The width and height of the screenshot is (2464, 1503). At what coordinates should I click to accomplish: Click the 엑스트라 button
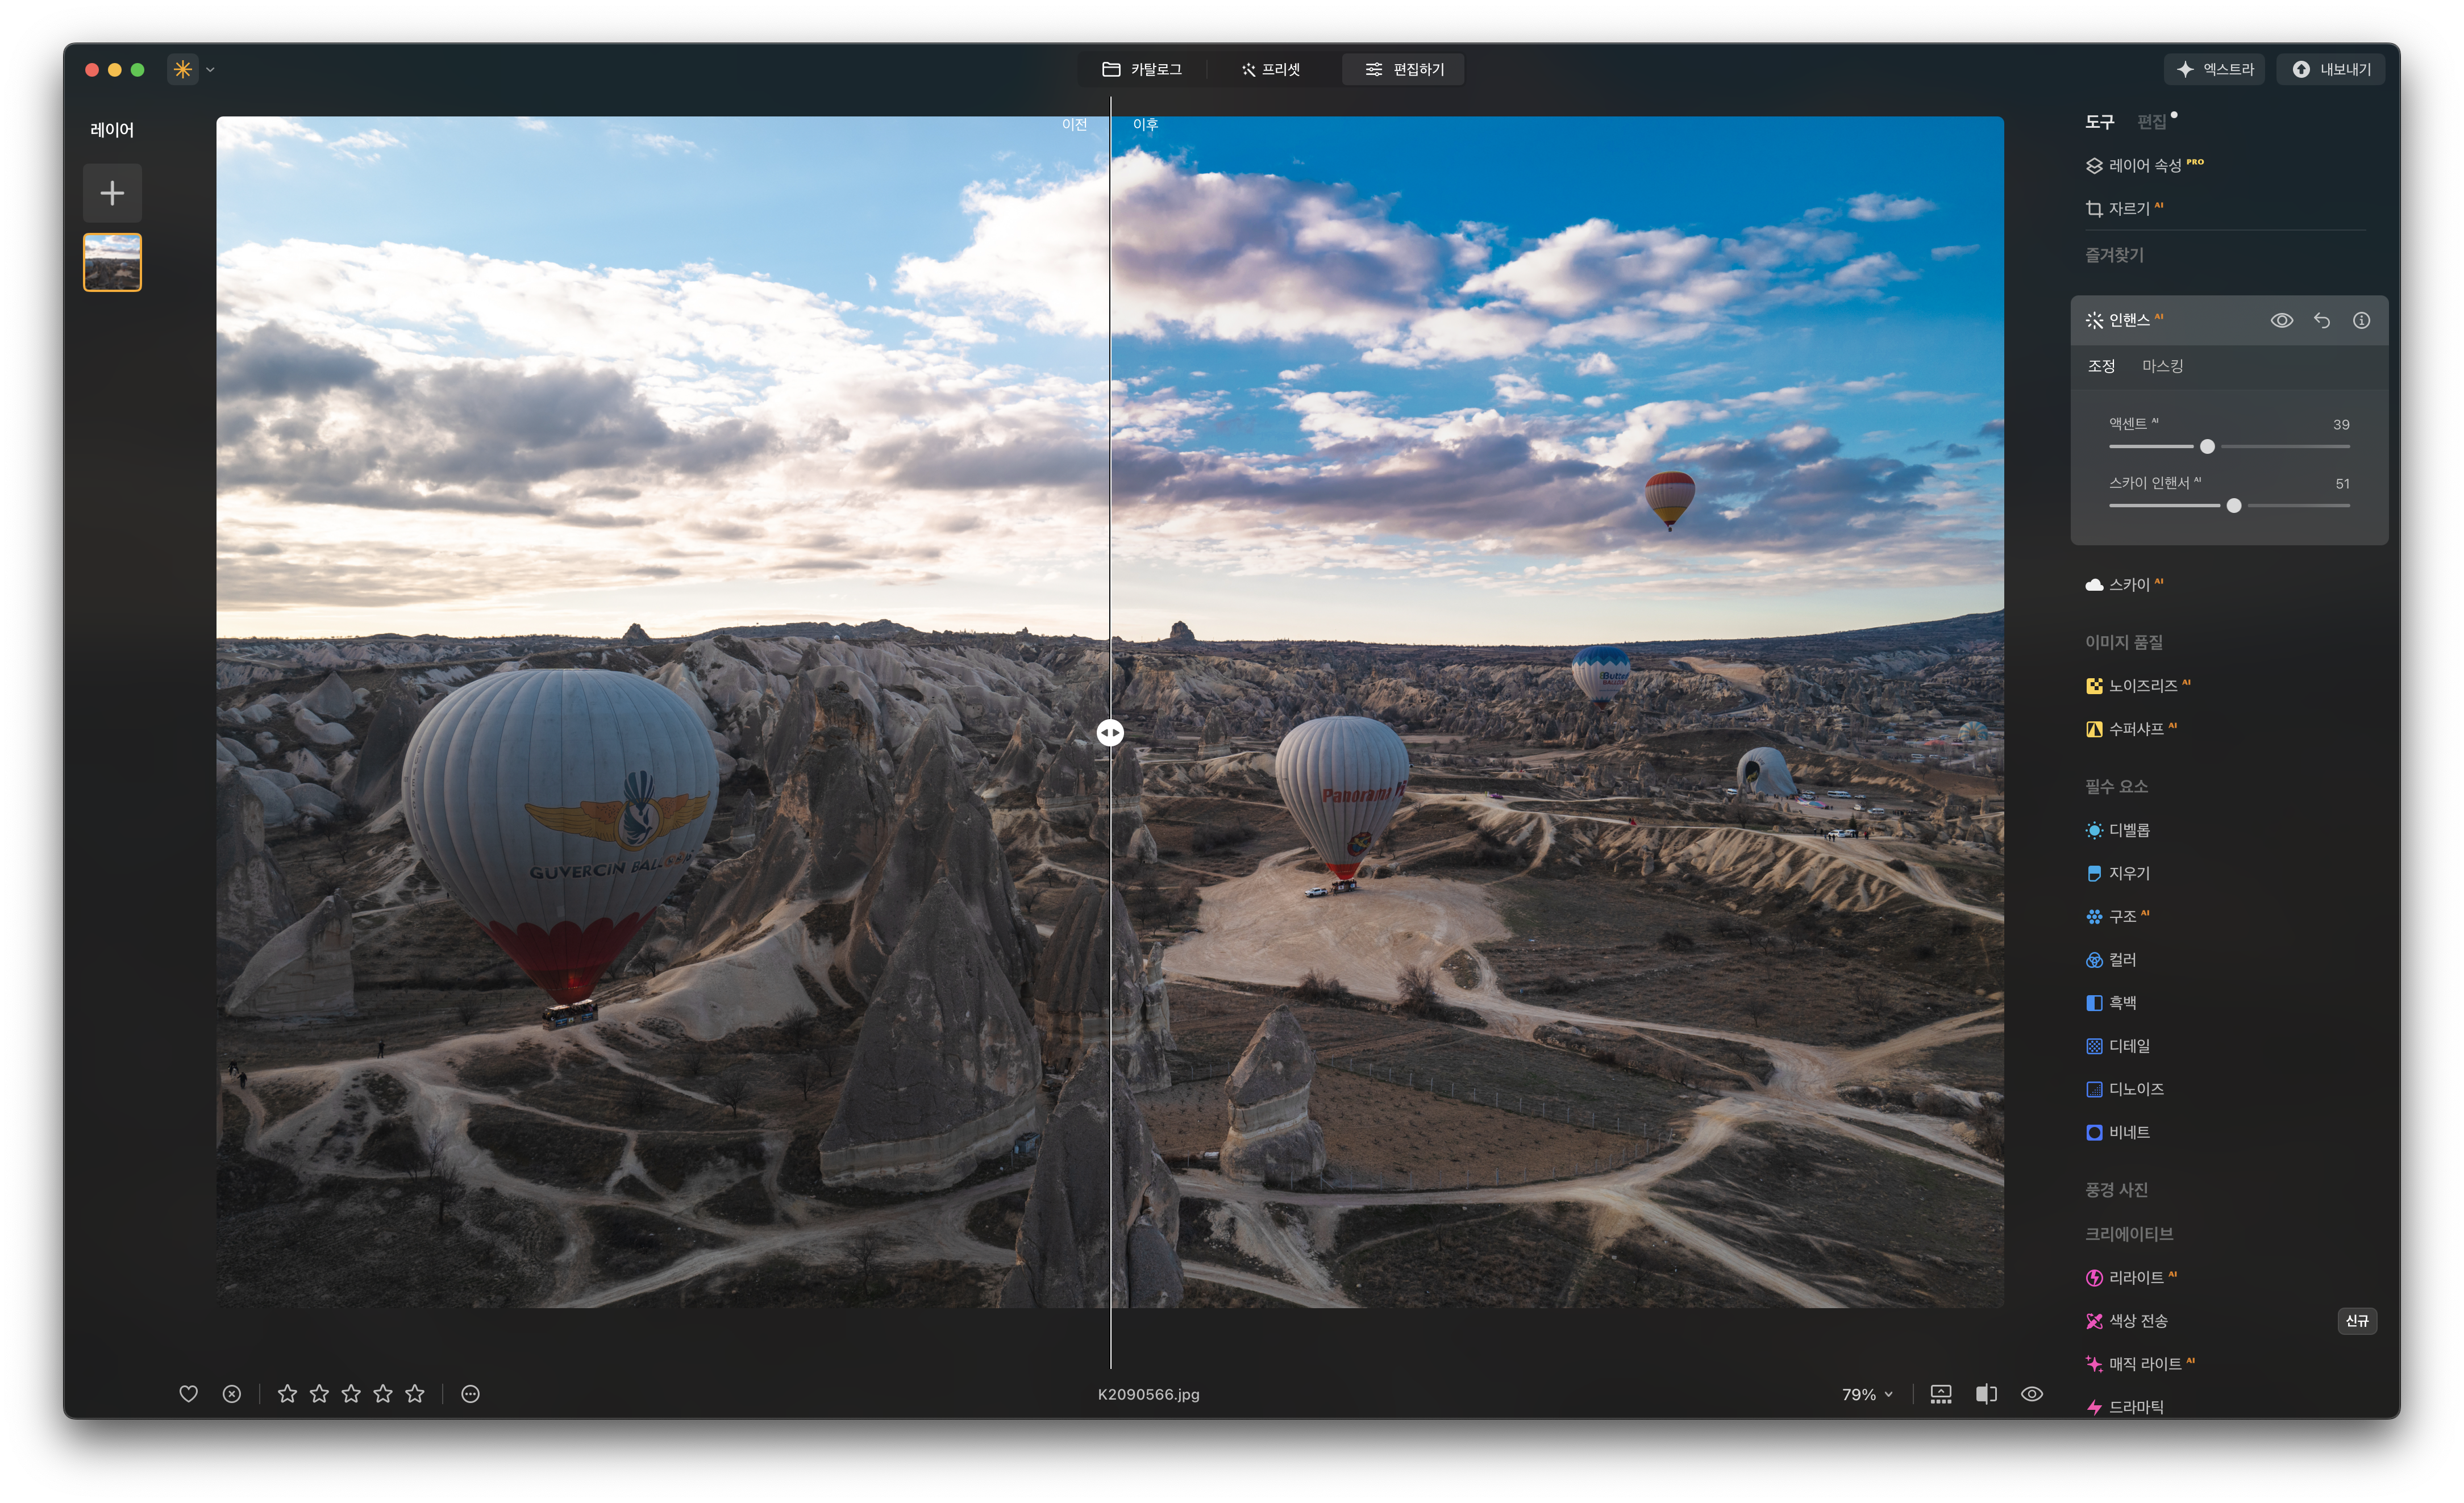[2214, 69]
